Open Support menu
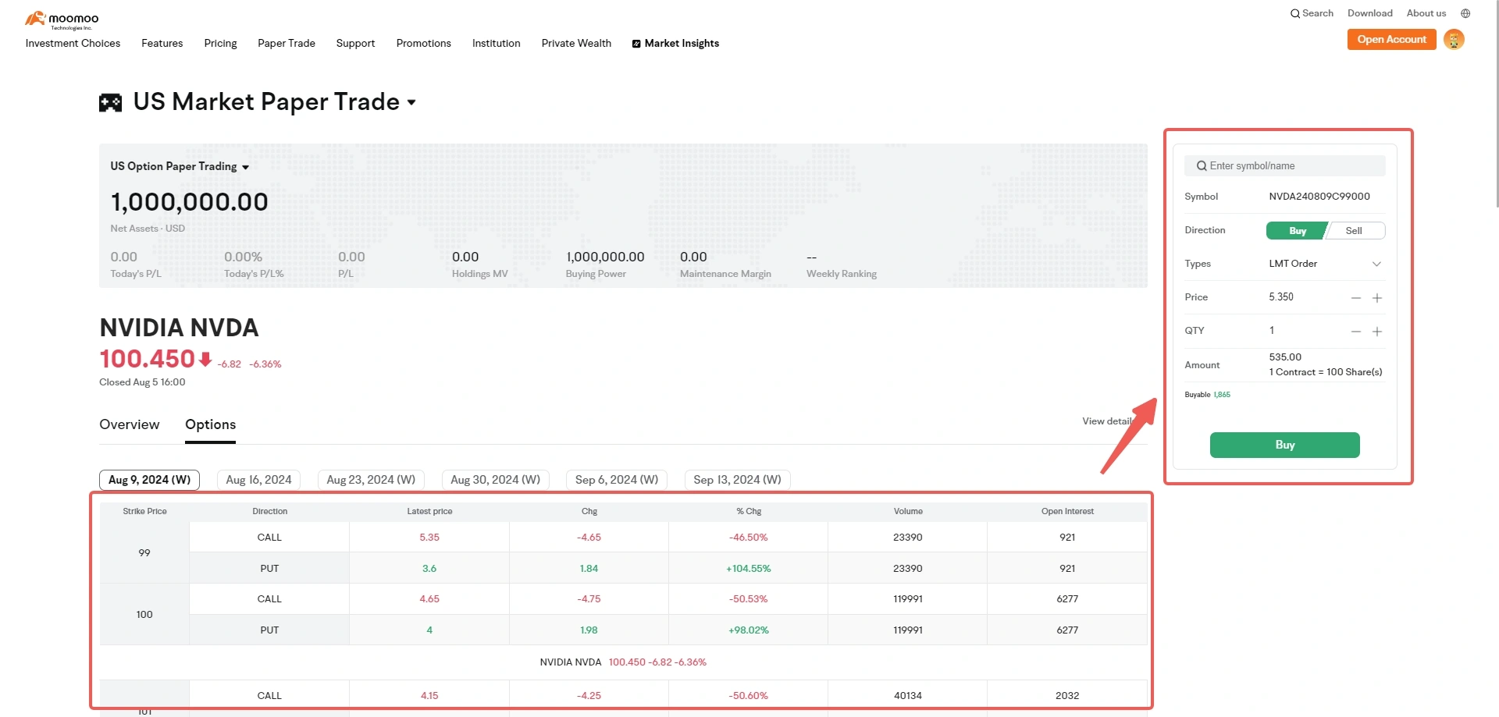 tap(355, 43)
